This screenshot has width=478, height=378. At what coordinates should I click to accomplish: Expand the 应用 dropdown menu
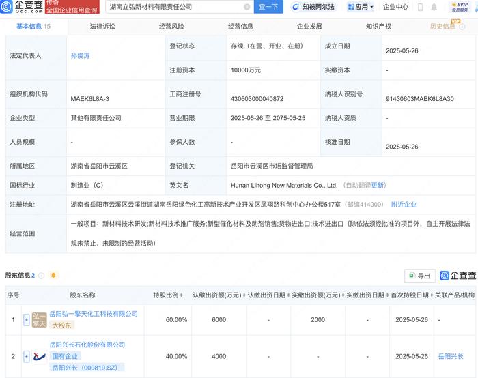tap(361, 7)
